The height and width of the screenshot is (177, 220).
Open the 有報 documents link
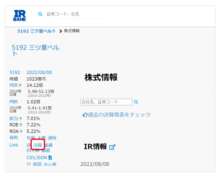[31, 138]
